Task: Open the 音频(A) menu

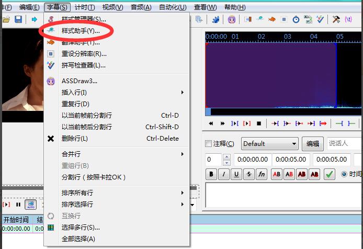Action: point(141,7)
